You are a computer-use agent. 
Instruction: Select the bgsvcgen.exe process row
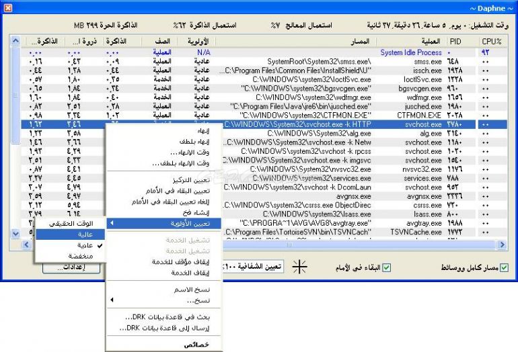tap(264, 89)
